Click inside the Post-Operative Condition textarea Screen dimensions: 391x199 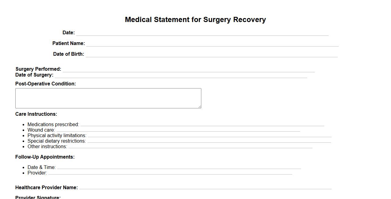[x=108, y=98]
